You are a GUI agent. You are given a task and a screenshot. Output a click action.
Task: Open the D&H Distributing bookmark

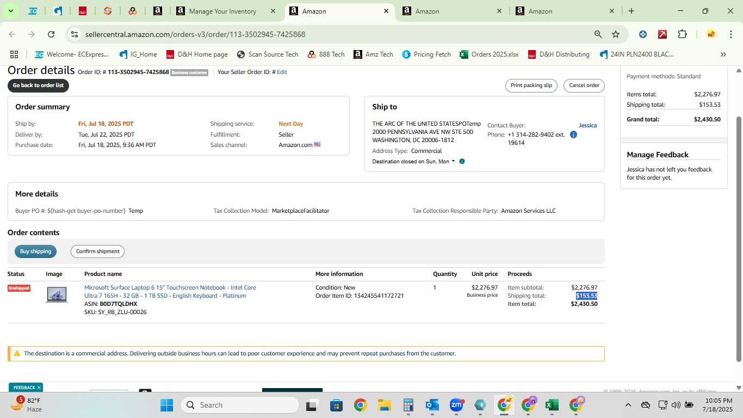pyautogui.click(x=559, y=54)
